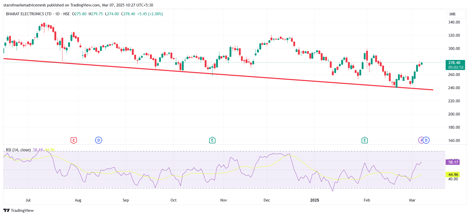470x216 pixels.
Task: Click the 160.00 price axis label
Action: pos(454,141)
